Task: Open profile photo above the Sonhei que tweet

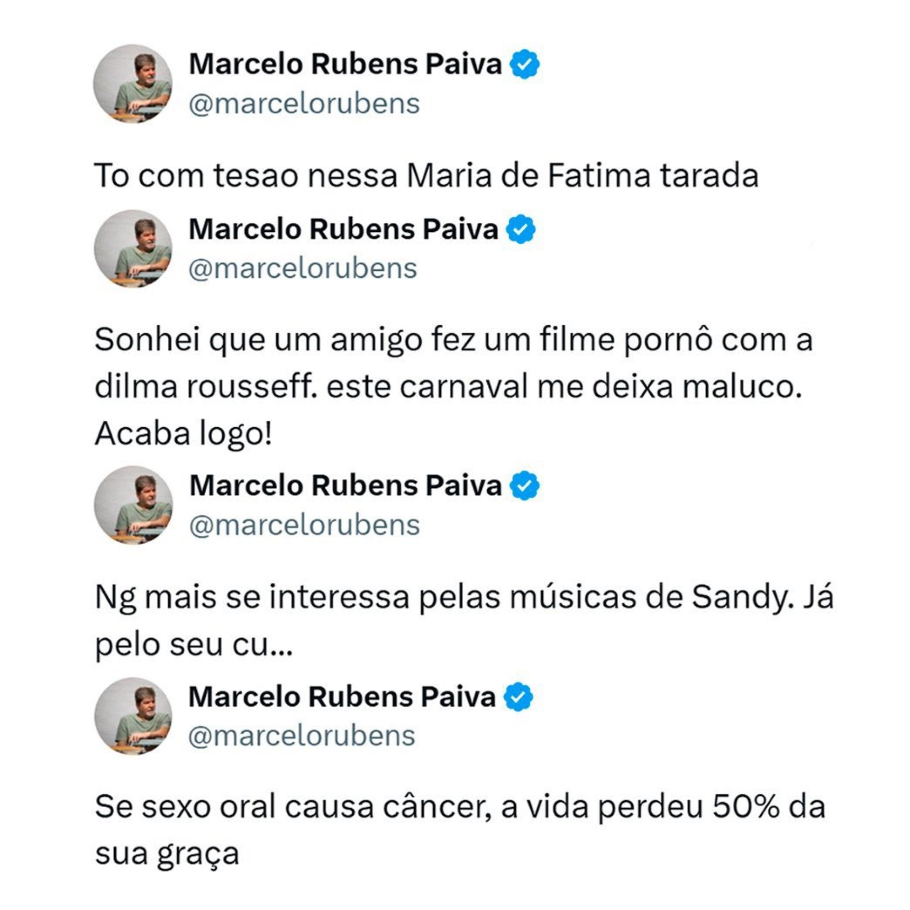Action: pyautogui.click(x=133, y=248)
